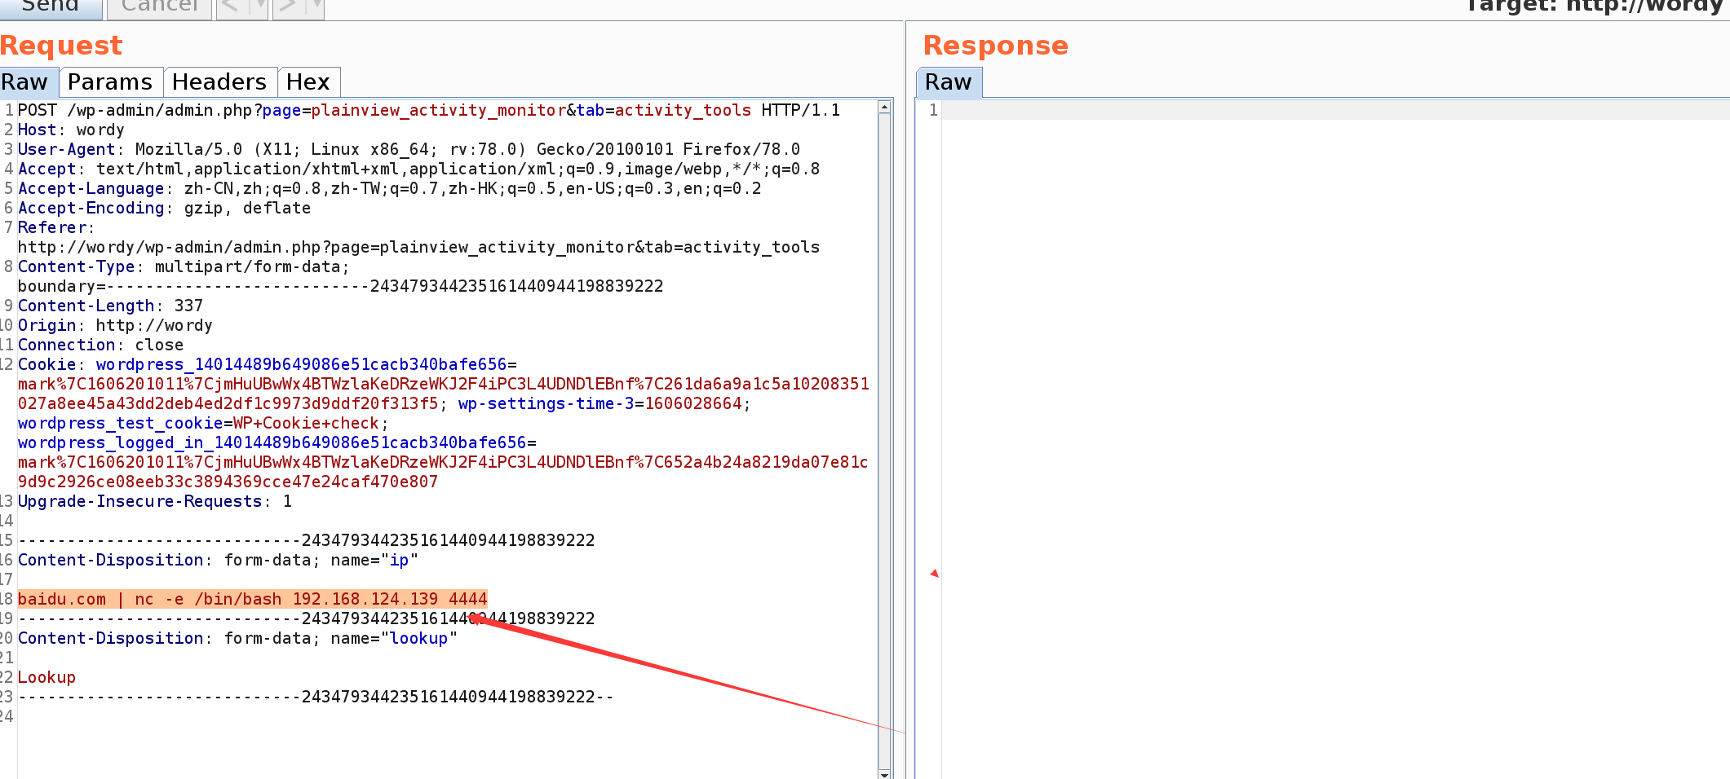Click the Content-Length: 337 line

(x=110, y=306)
